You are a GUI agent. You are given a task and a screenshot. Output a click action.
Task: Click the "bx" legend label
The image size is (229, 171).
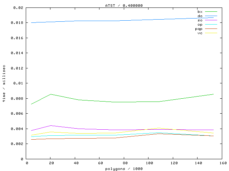pos(200,12)
